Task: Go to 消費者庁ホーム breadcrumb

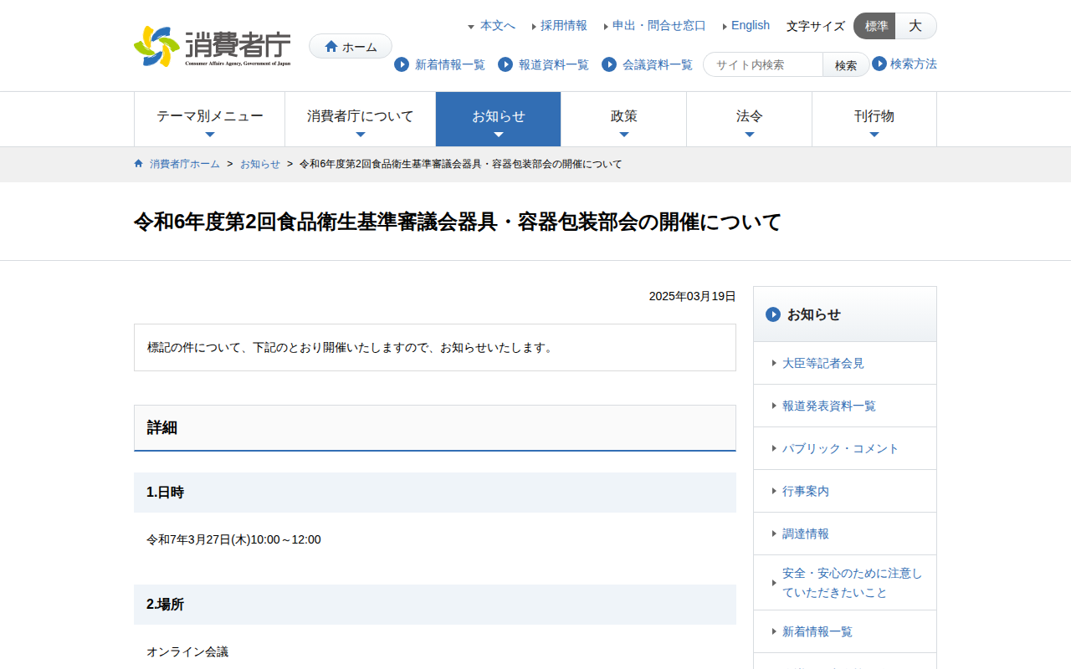Action: (x=185, y=164)
